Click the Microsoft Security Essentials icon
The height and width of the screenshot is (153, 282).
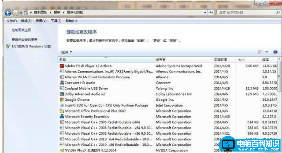[x=62, y=117]
